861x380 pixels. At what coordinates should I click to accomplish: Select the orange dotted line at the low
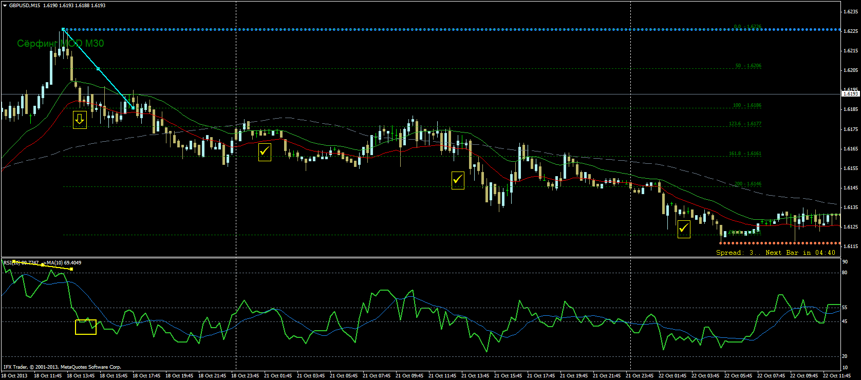pyautogui.click(x=780, y=243)
